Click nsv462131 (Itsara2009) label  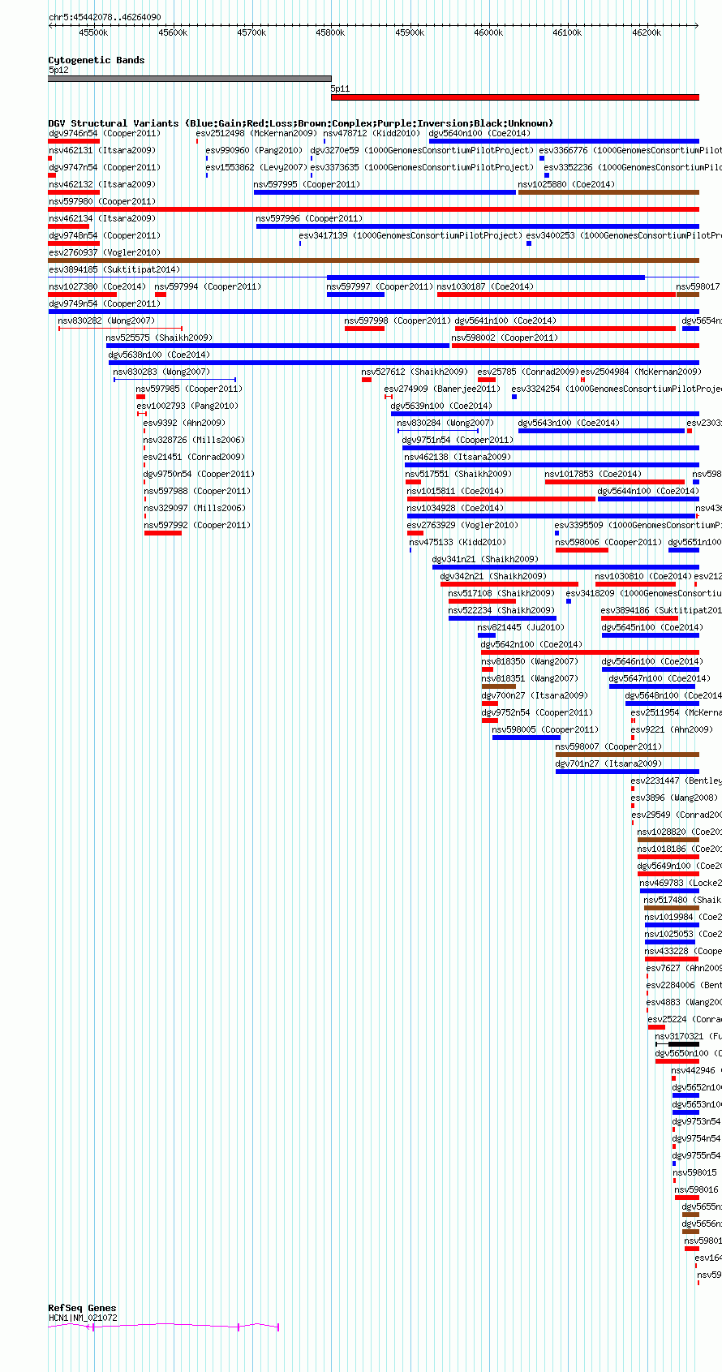101,150
